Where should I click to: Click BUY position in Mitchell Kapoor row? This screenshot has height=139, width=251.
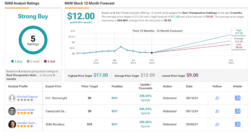[115, 98]
